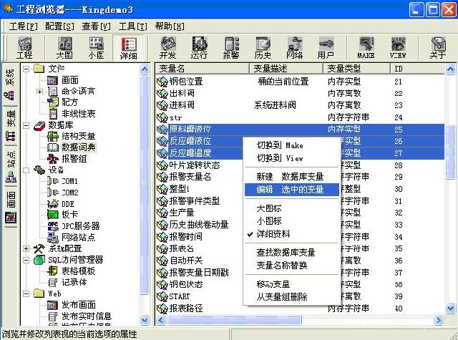Click the 开发 development toolbar icon
This screenshot has height=340, width=458.
coord(168,48)
